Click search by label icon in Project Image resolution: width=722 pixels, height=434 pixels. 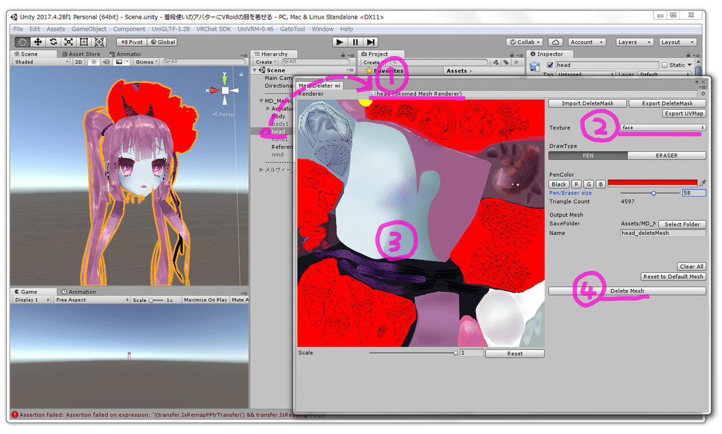coord(507,62)
